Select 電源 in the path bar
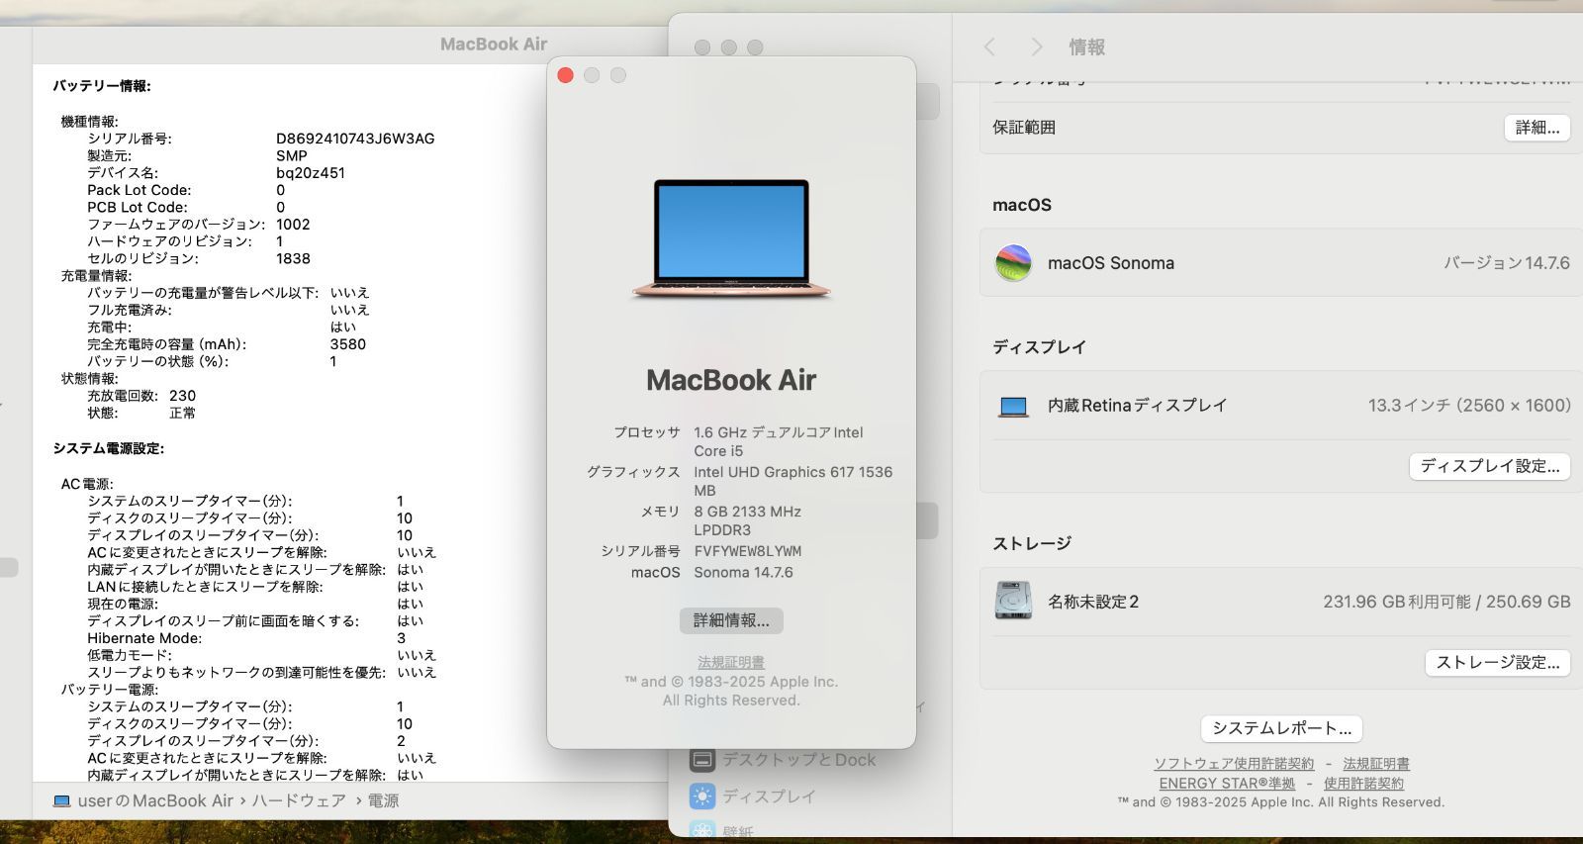Image resolution: width=1583 pixels, height=844 pixels. click(384, 801)
